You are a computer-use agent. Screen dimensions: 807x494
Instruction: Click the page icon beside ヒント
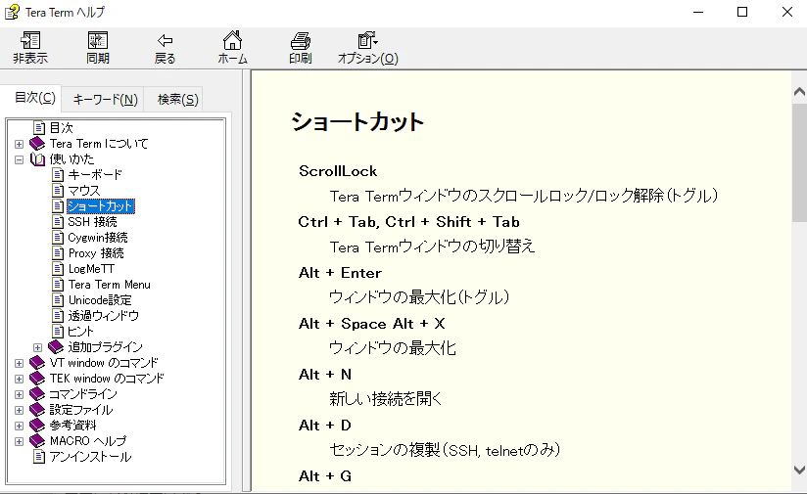click(x=58, y=332)
